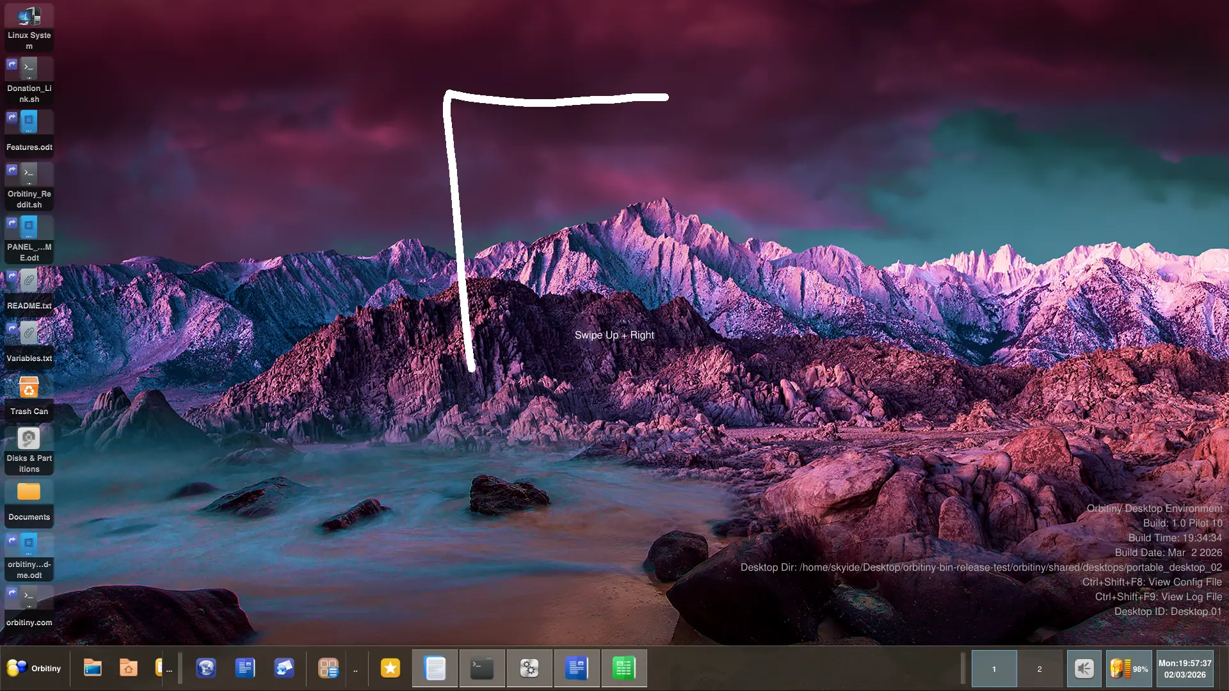The image size is (1229, 691).
Task: Click the yellow star favorites icon
Action: (390, 669)
